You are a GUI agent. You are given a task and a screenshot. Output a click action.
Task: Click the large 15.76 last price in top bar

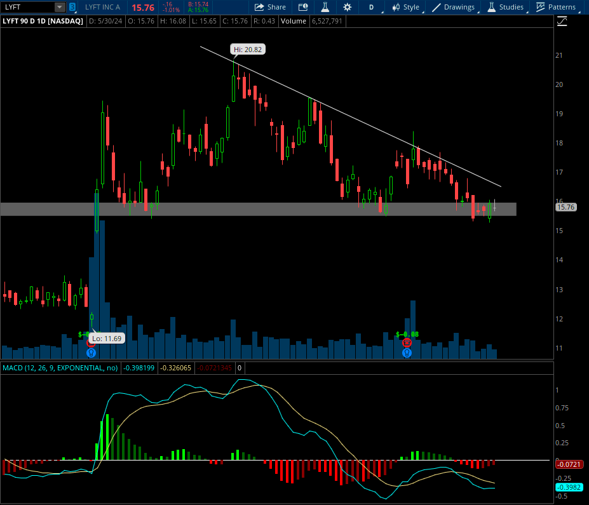point(143,8)
